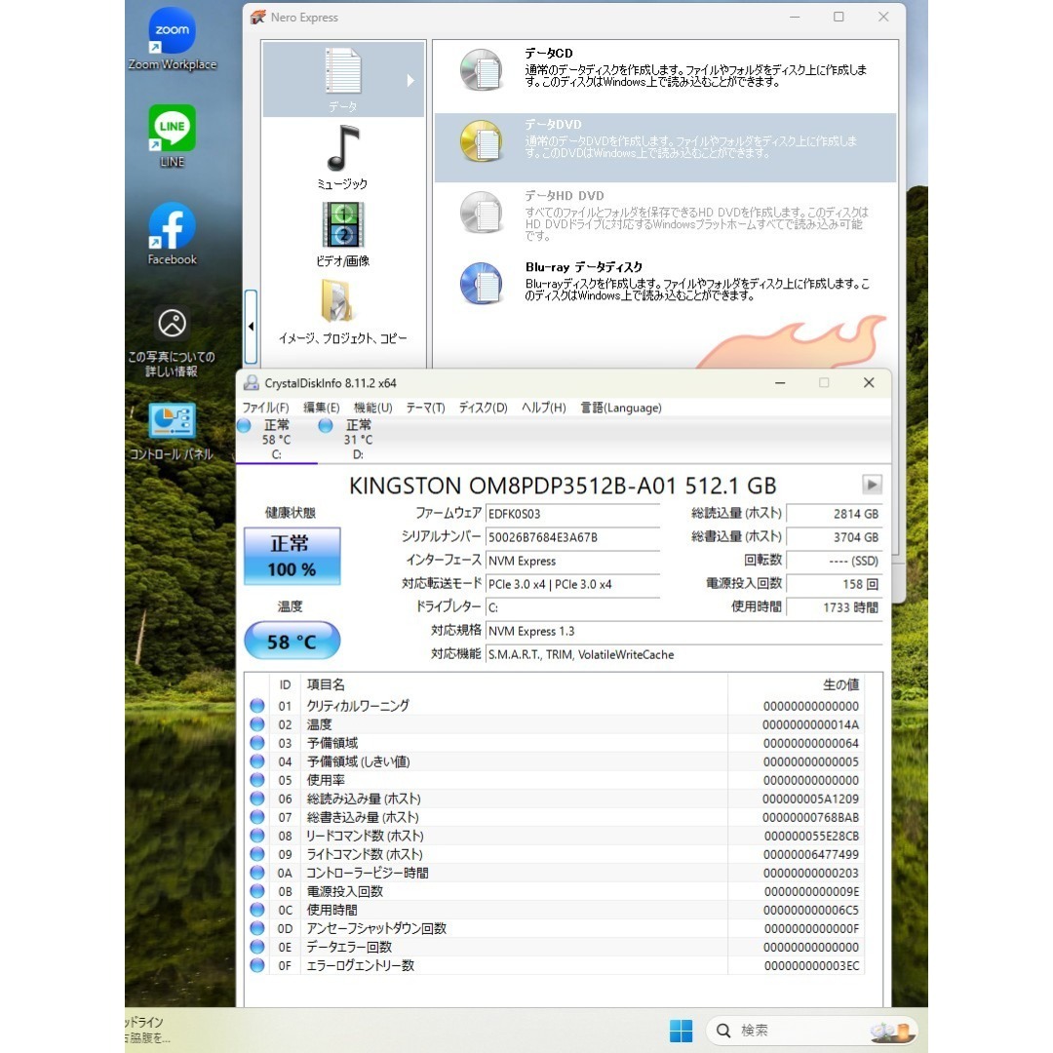Select the 07 総書き込み量 (ホスト) row
Viewport: 1053px width, 1053px height.
pos(555,817)
